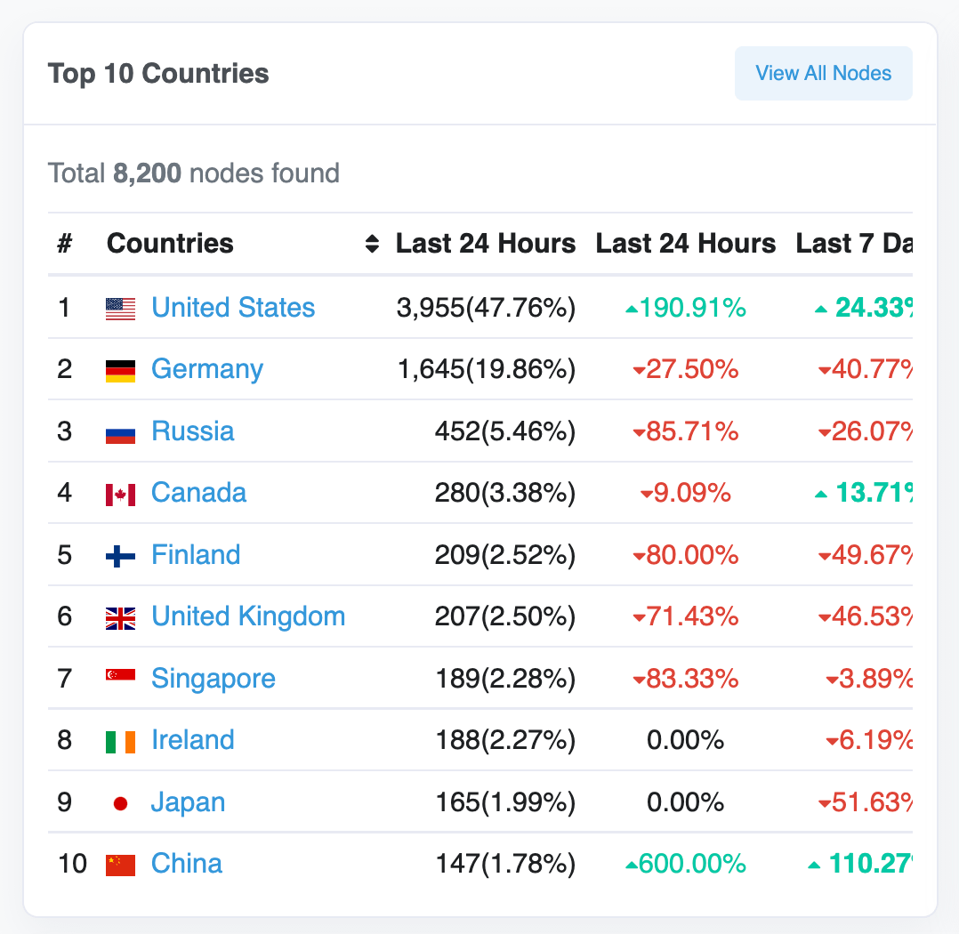Click the Japan flag icon
This screenshot has width=959, height=934.
120,803
